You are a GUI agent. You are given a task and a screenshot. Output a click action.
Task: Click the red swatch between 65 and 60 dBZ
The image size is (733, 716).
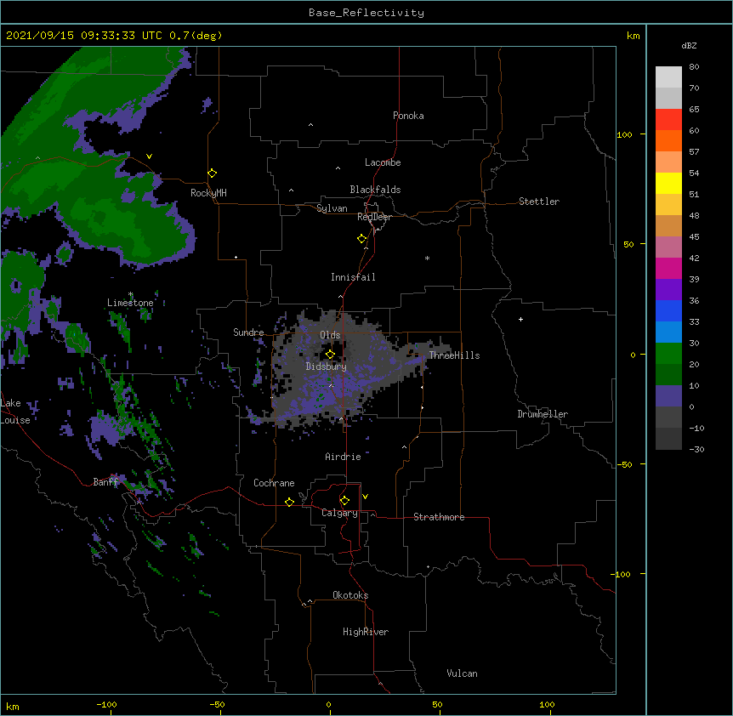tap(668, 119)
